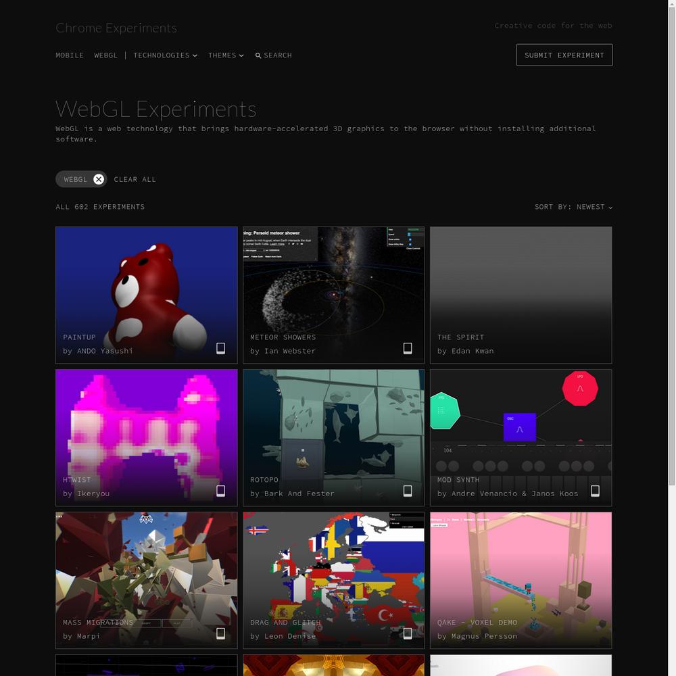Open the Qake Voxel Demo thumbnail
The width and height of the screenshot is (676, 676).
click(x=521, y=580)
